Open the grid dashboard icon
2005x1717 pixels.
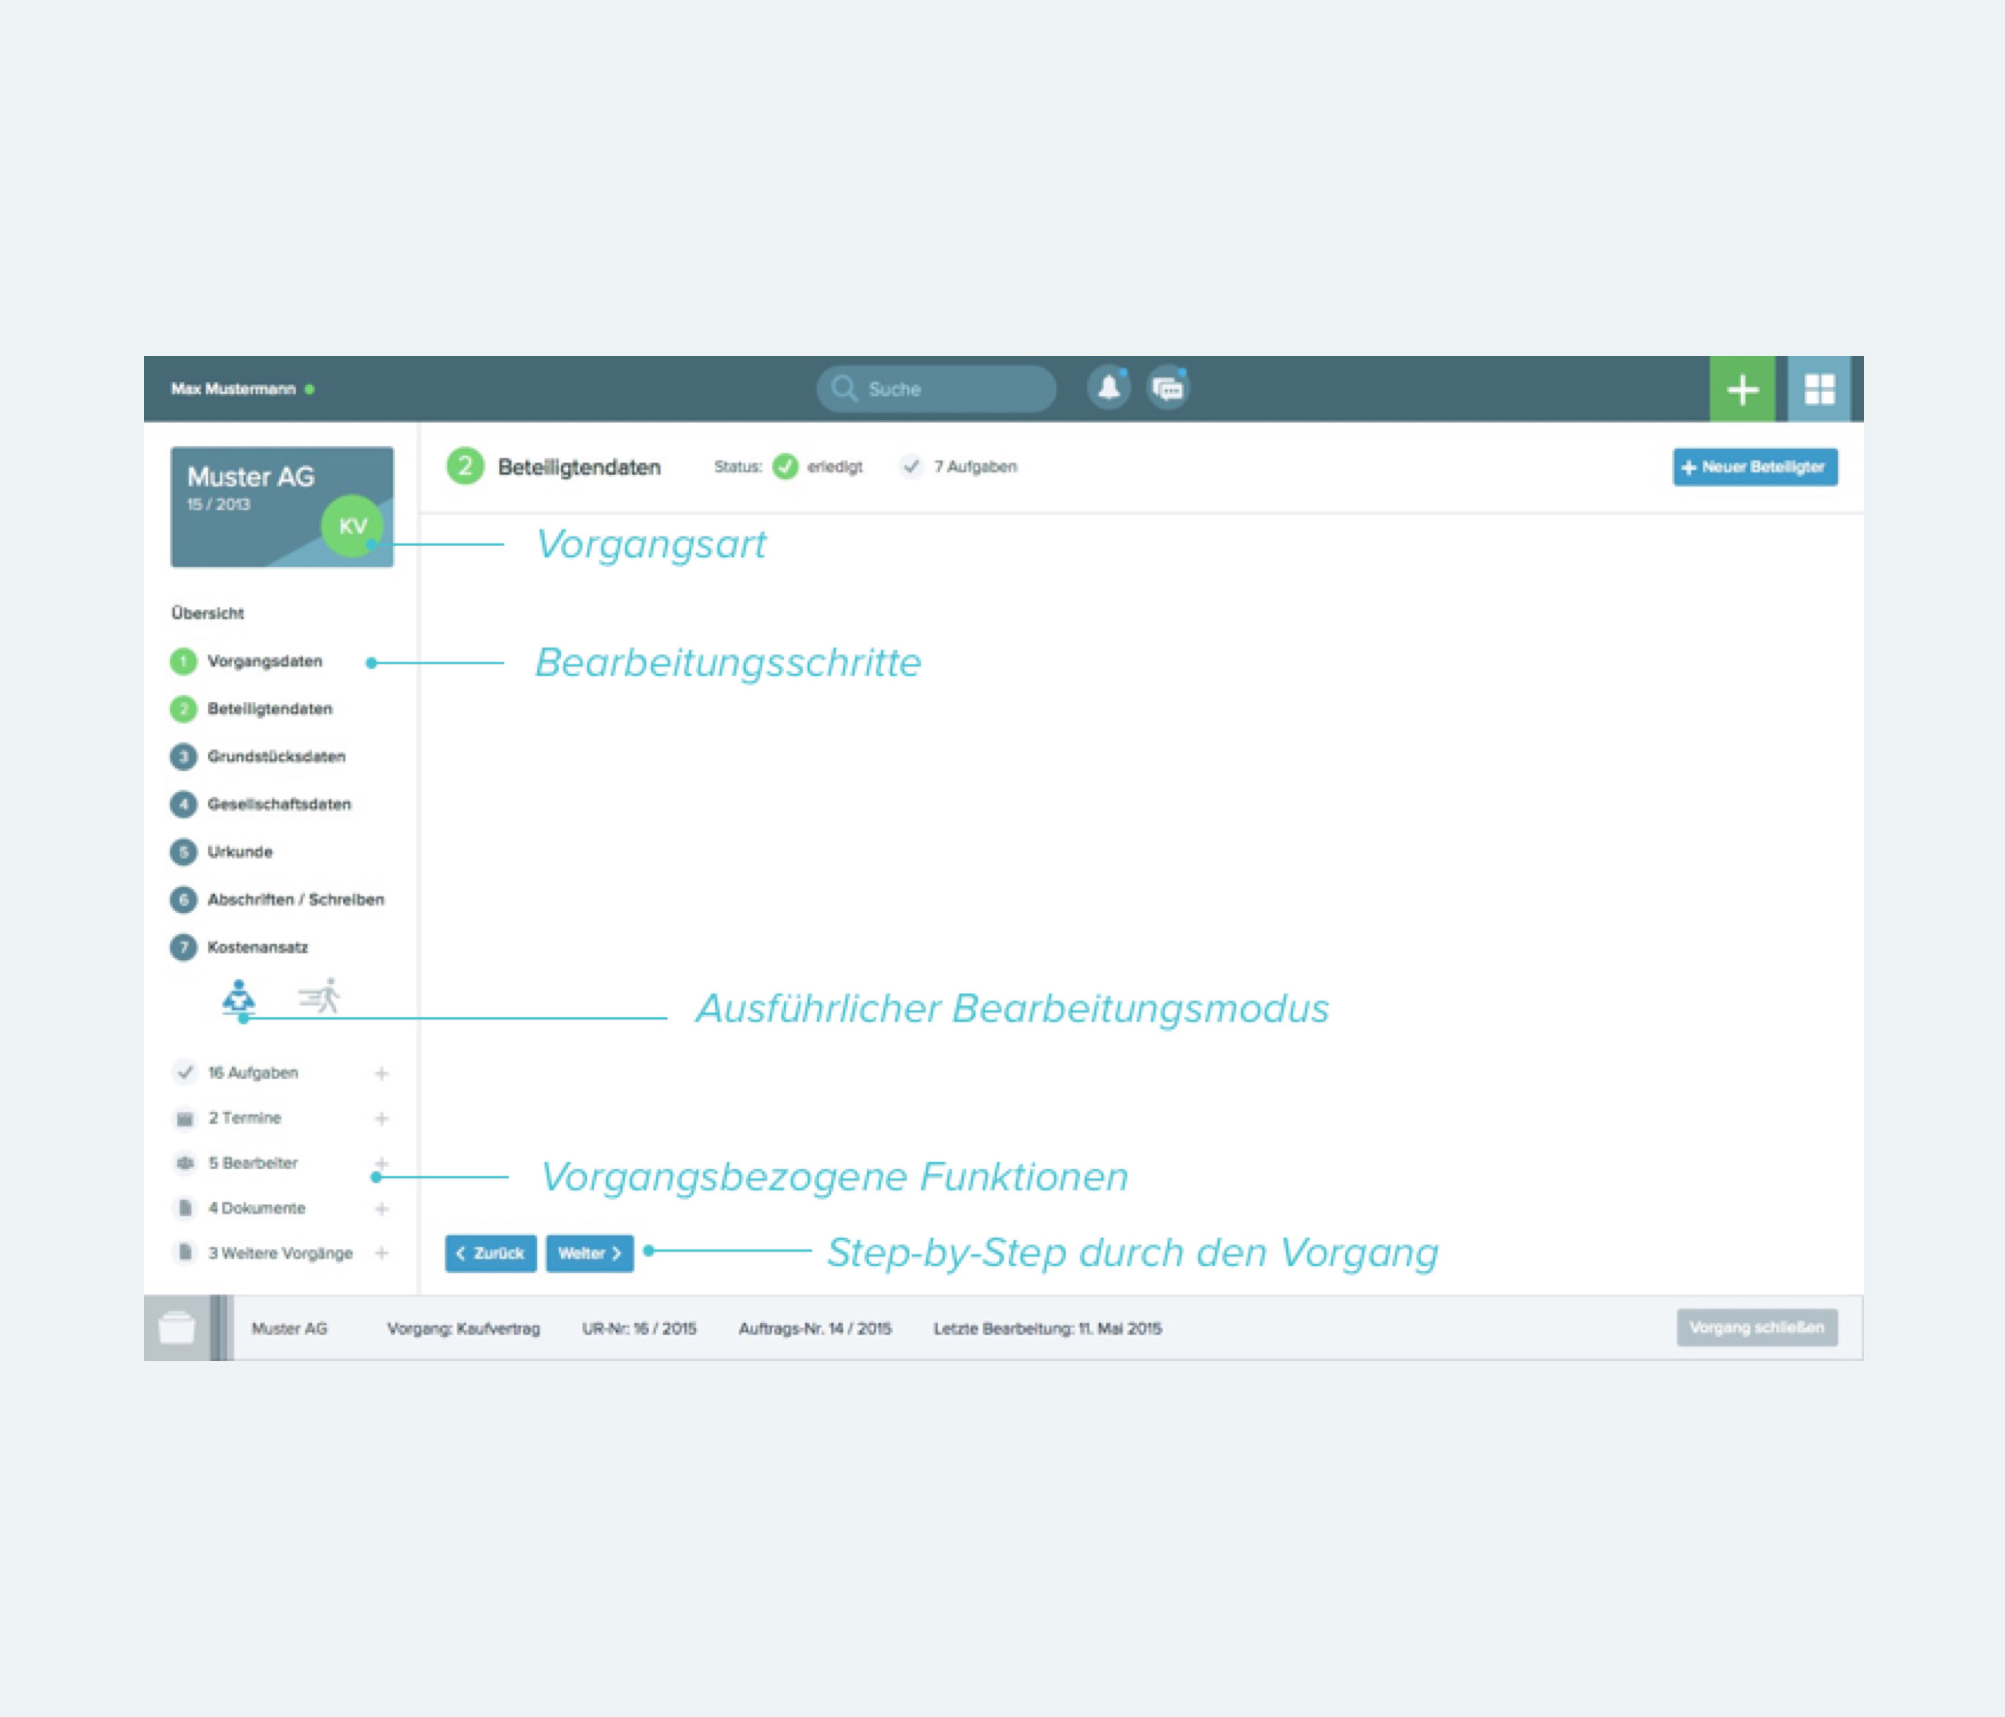[1819, 389]
